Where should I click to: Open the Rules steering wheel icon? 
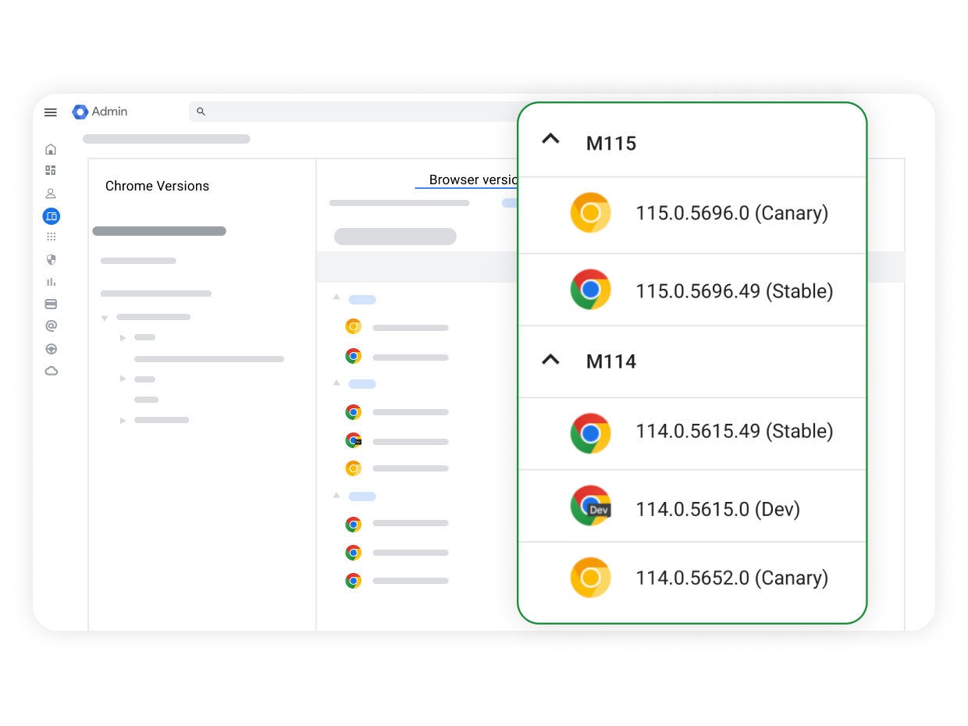point(52,349)
